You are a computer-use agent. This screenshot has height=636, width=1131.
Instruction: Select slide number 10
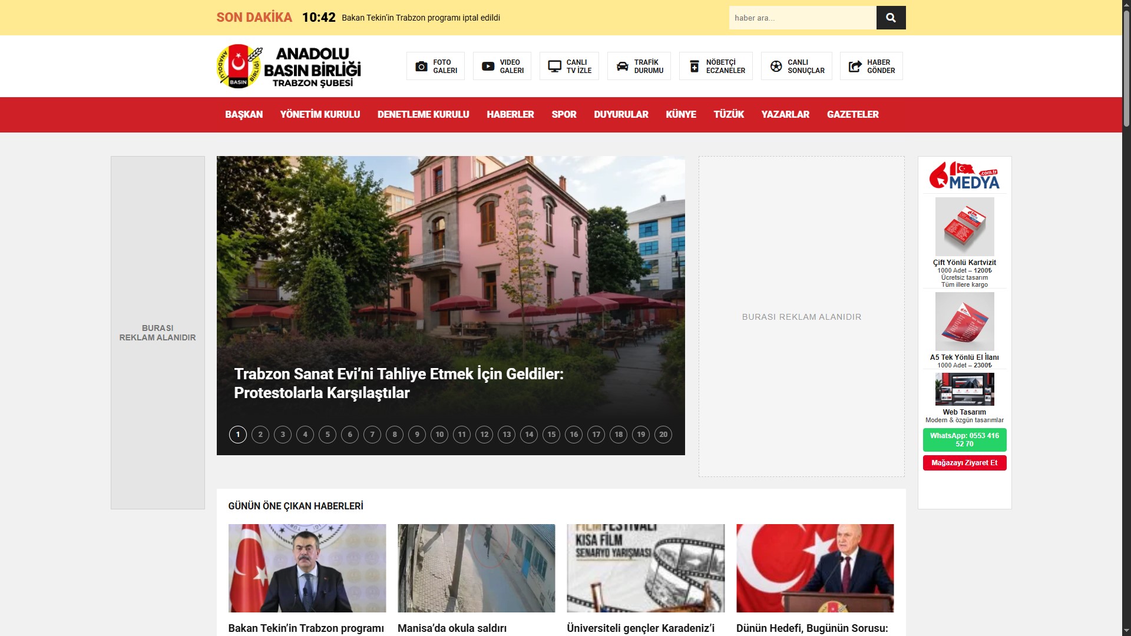[x=439, y=435]
